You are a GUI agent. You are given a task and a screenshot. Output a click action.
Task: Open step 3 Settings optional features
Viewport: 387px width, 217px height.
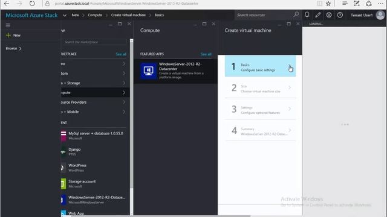pos(260,109)
